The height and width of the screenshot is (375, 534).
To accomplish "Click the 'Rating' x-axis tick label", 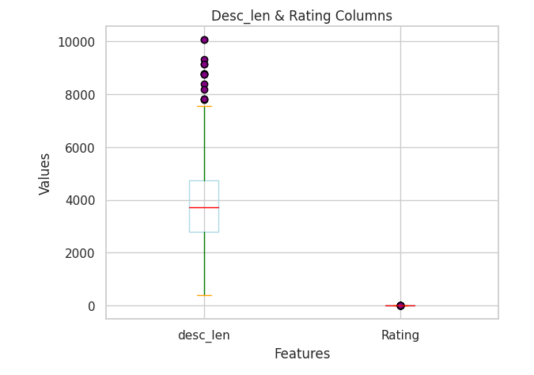I will (400, 335).
